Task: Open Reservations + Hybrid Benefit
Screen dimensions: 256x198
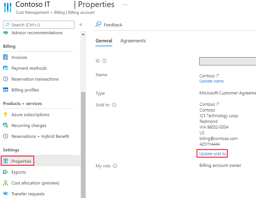Action: [40, 136]
